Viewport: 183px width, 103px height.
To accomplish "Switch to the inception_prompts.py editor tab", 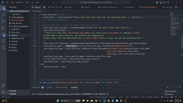I will (109, 7).
